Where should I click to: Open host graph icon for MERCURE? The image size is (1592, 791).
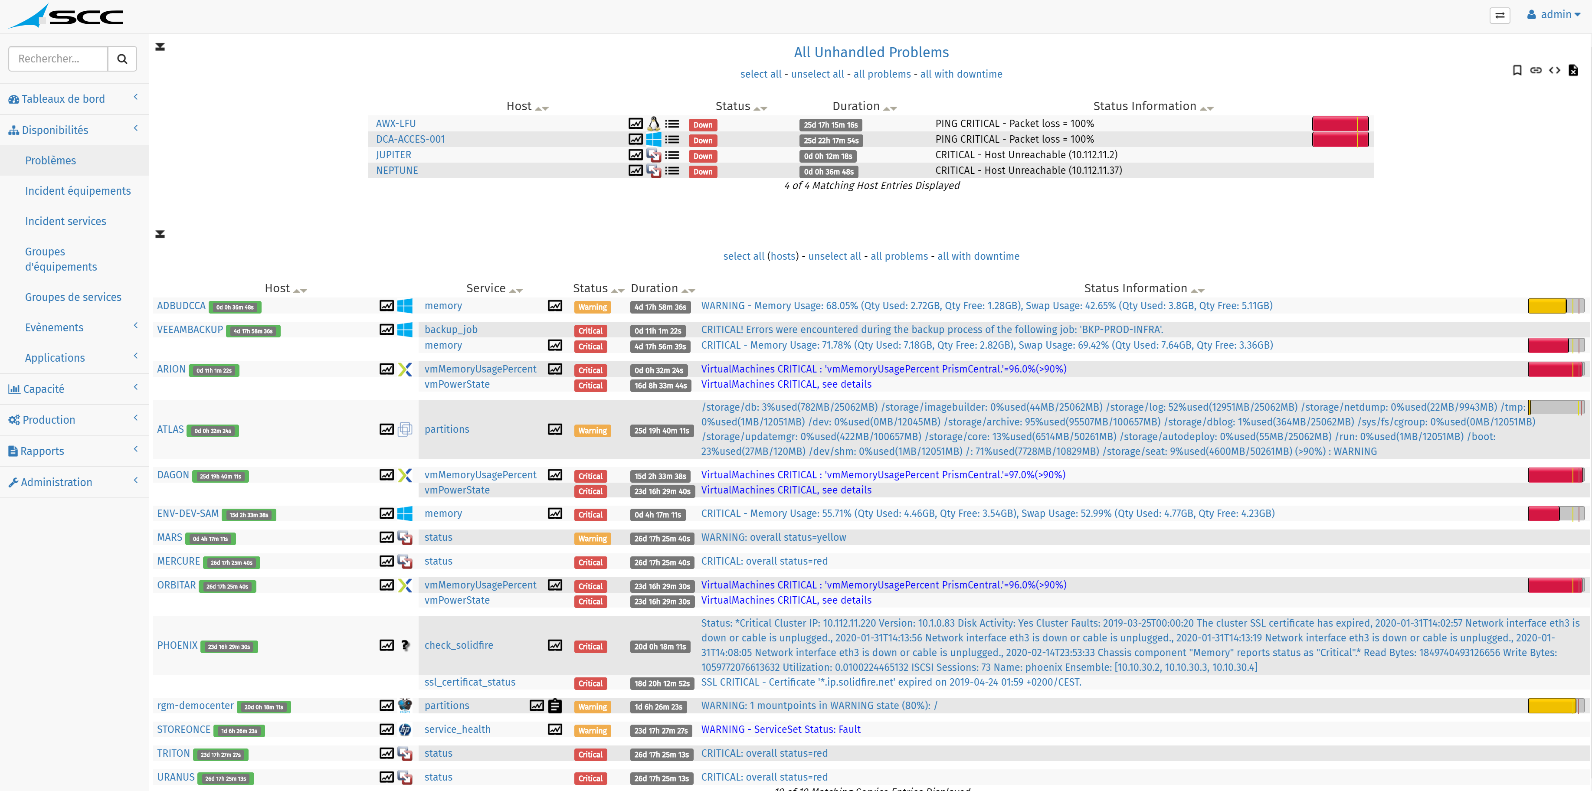386,561
